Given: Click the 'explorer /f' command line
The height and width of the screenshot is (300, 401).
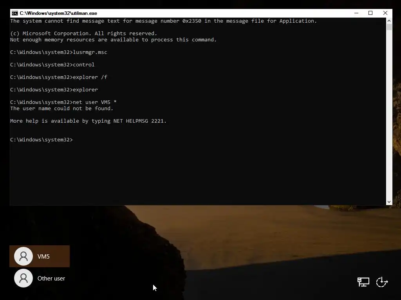Looking at the screenshot, I should [x=59, y=77].
